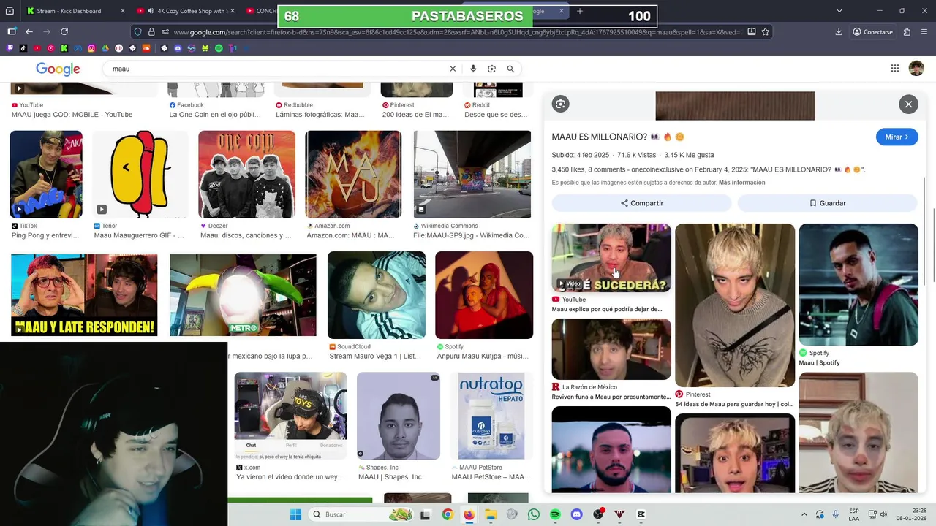Image resolution: width=936 pixels, height=526 pixels.
Task: Click the tracking protection shield icon
Action: [x=137, y=32]
